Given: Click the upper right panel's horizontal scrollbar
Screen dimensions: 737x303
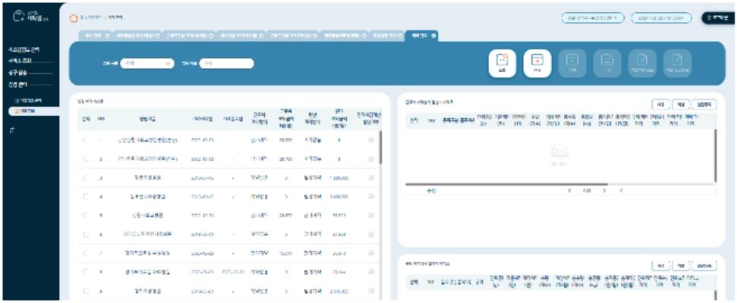Looking at the screenshot, I should [x=507, y=184].
